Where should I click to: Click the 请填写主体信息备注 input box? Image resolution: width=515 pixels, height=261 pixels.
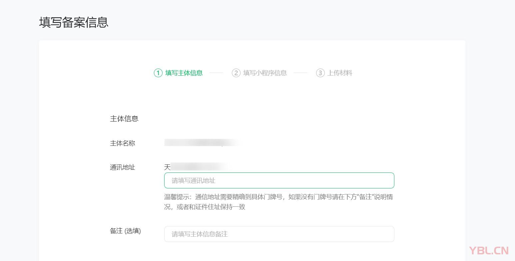tap(279, 234)
